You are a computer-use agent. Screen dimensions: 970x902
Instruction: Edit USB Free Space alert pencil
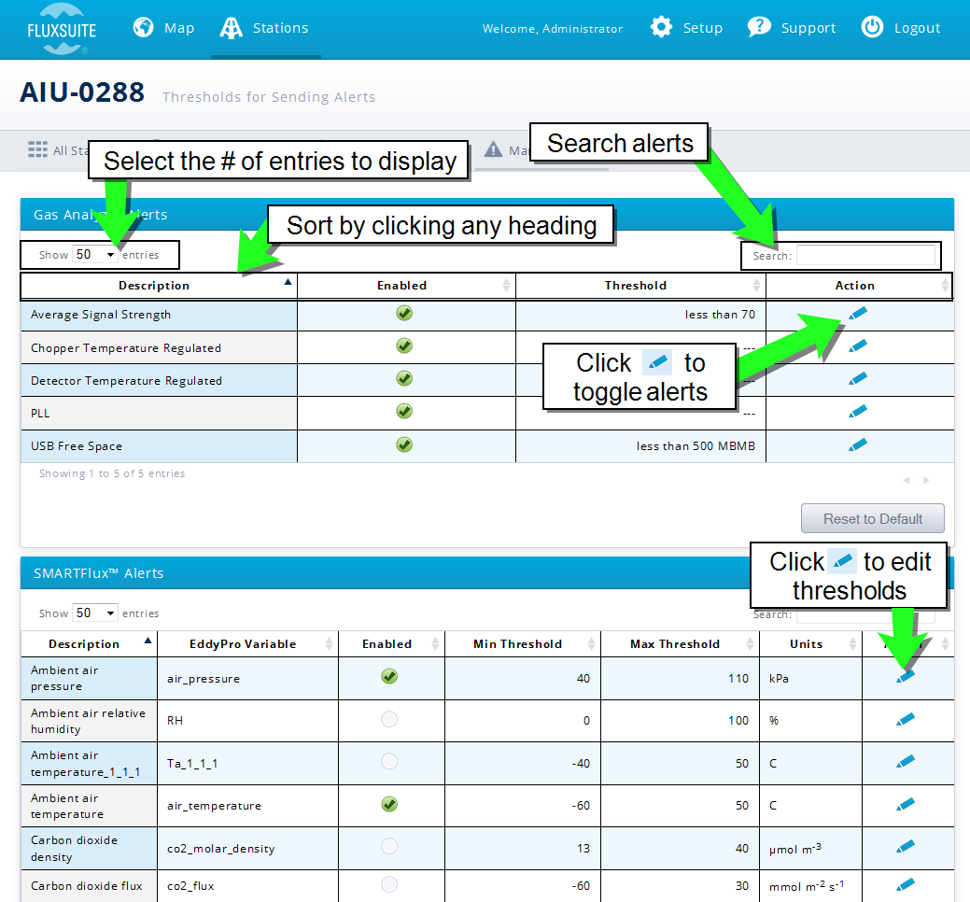(x=857, y=444)
